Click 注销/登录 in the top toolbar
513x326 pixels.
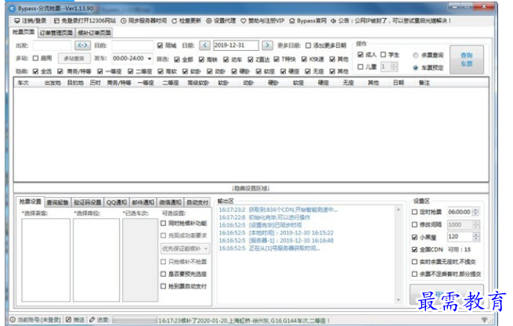30,20
